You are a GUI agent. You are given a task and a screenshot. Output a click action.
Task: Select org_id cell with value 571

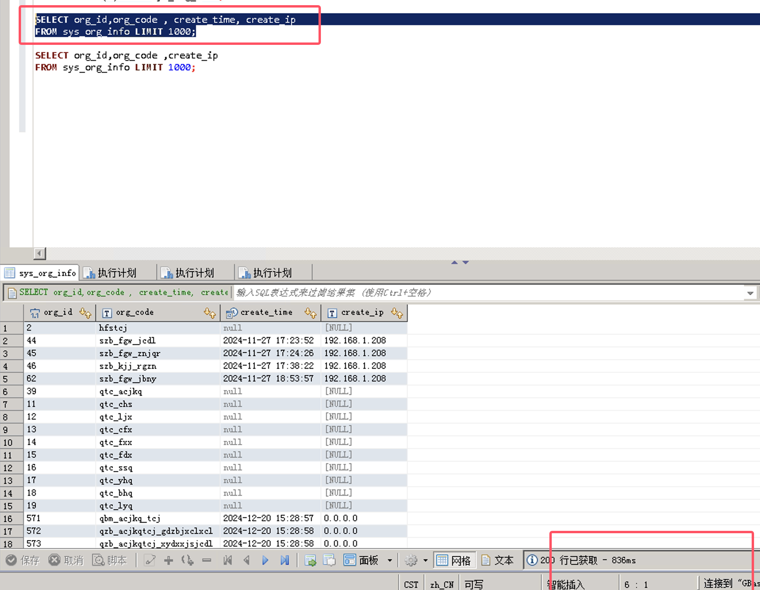coord(59,519)
